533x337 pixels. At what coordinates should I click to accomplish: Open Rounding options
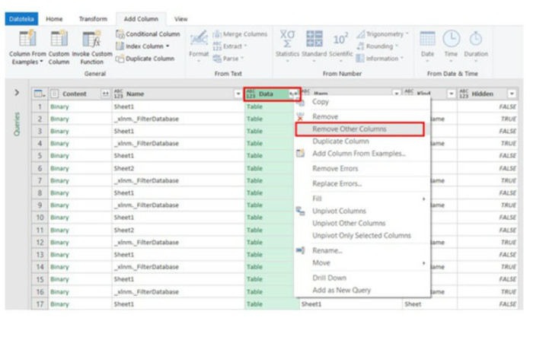(x=377, y=46)
